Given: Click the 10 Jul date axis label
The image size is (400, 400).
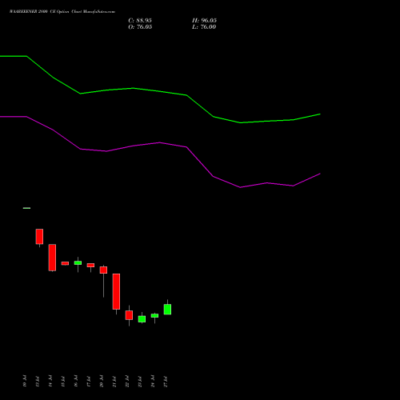Looking at the screenshot, I should click(25, 381).
